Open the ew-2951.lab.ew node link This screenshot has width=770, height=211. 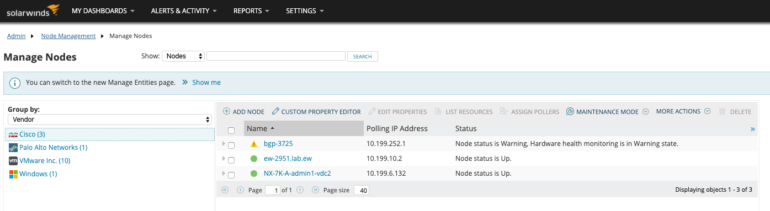pos(288,159)
